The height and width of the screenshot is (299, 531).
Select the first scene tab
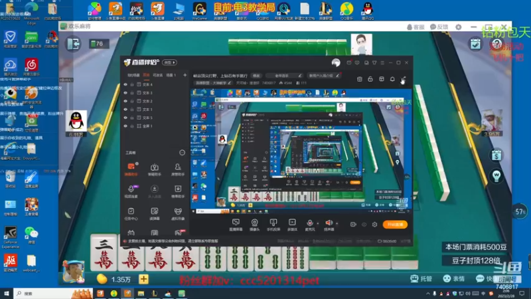coord(133,75)
